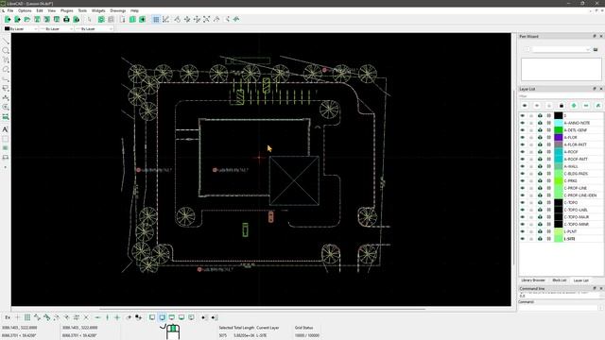Click the A-DETL-GENF layer green color swatch
This screenshot has height=340, width=605.
click(559, 130)
